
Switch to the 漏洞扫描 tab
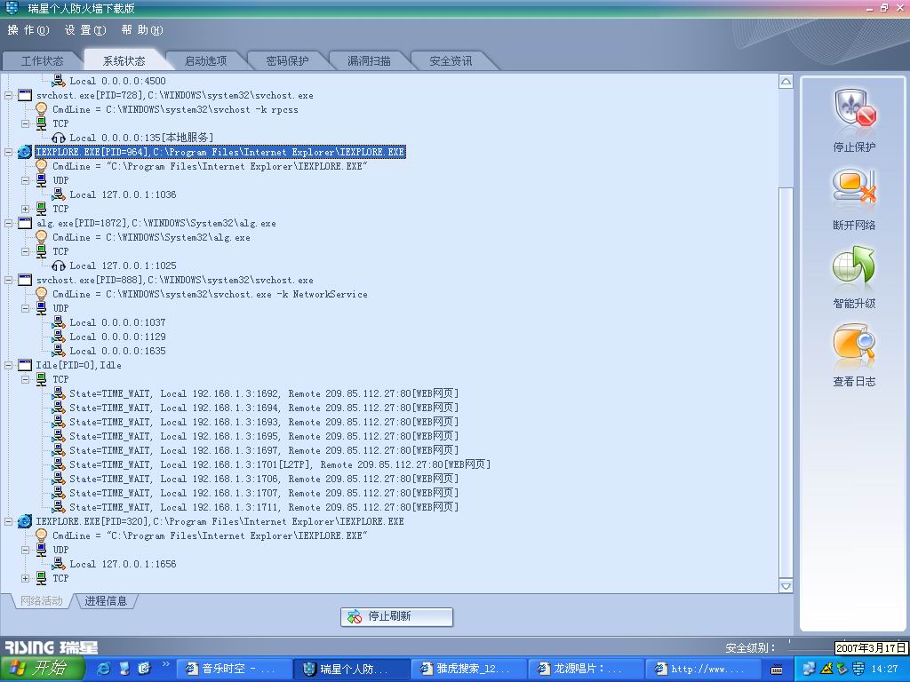point(369,61)
